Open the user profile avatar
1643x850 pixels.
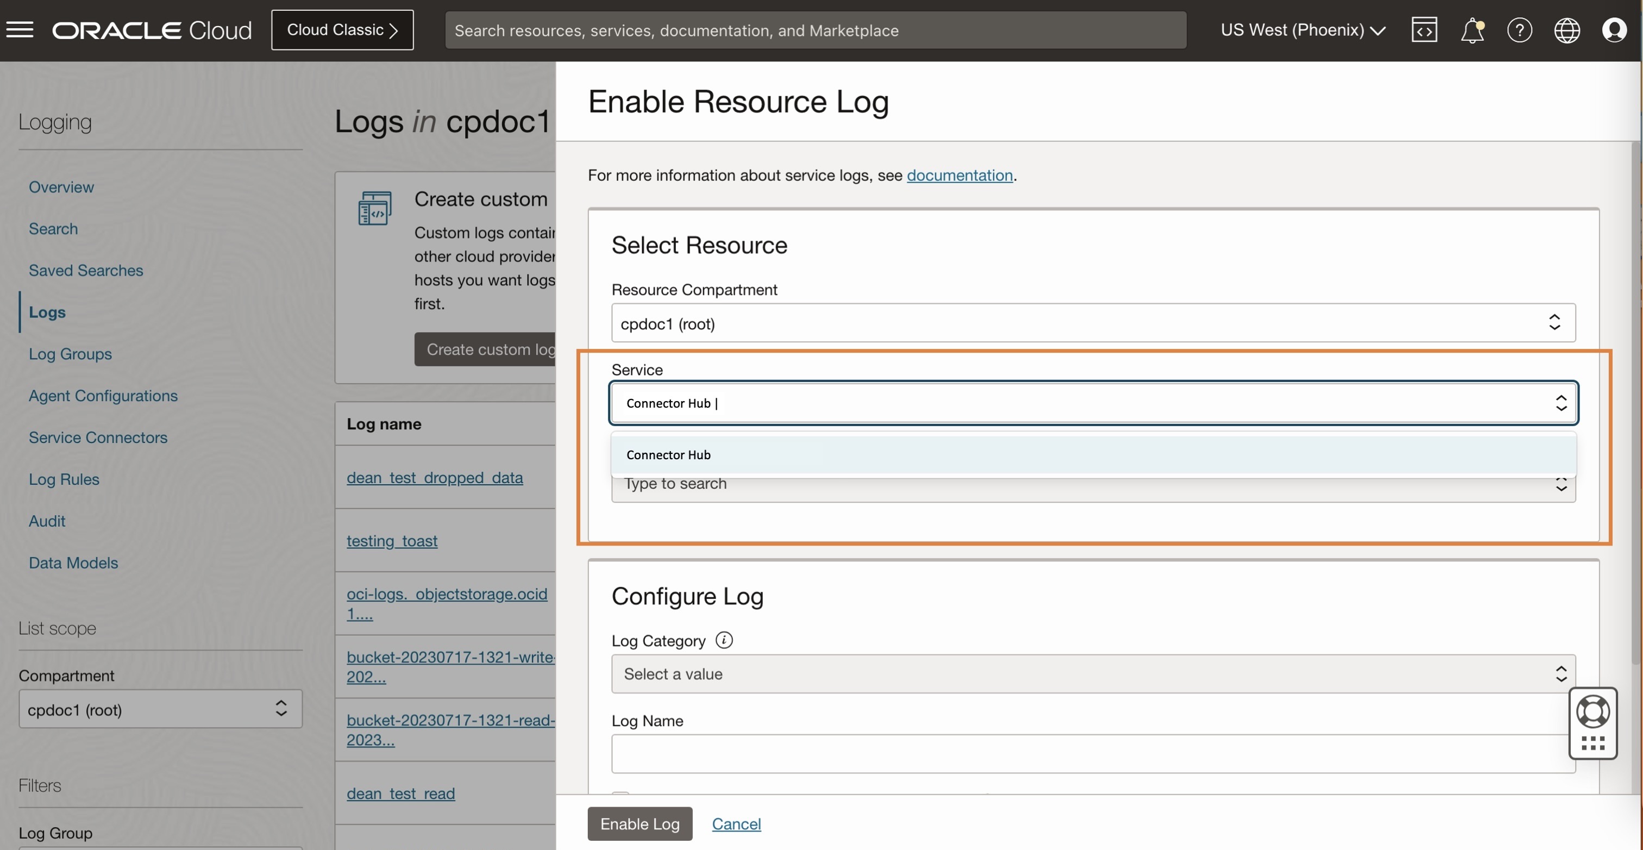point(1615,30)
